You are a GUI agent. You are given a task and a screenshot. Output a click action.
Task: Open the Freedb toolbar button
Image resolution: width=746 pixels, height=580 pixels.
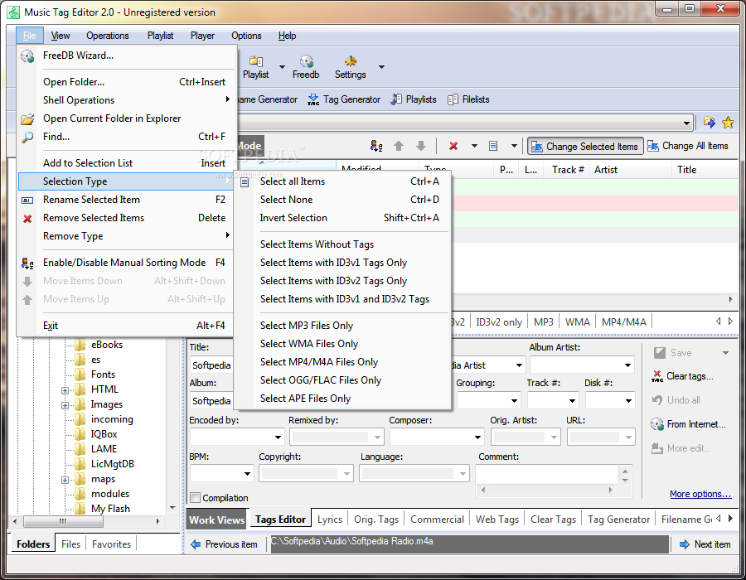(x=306, y=66)
